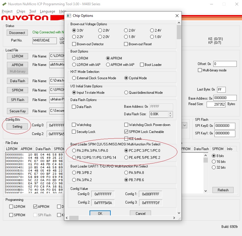Click the Offset input field
The image size is (242, 236).
225,64
